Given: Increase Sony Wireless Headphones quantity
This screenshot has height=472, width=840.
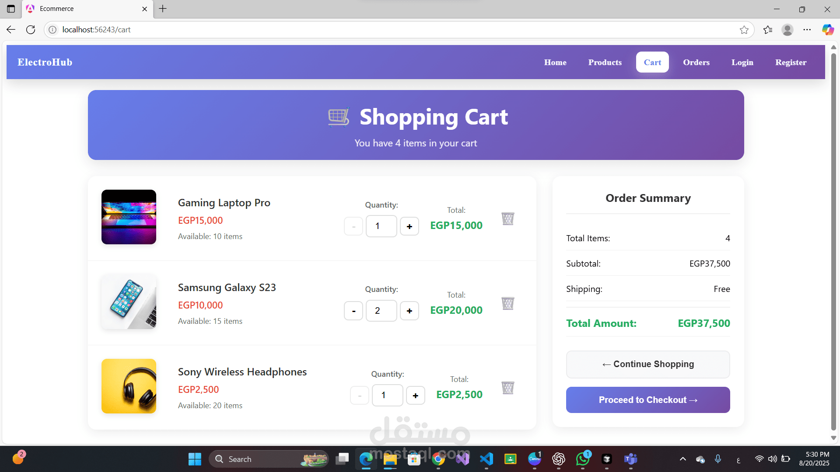Looking at the screenshot, I should click(x=415, y=396).
